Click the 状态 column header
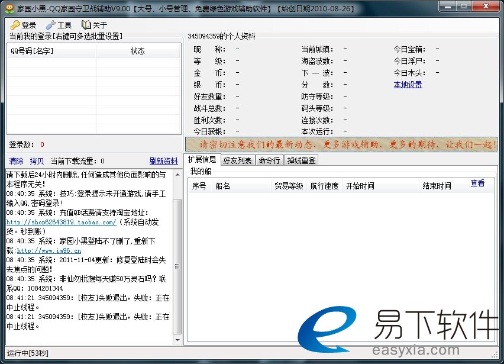The width and height of the screenshot is (504, 364). [138, 51]
